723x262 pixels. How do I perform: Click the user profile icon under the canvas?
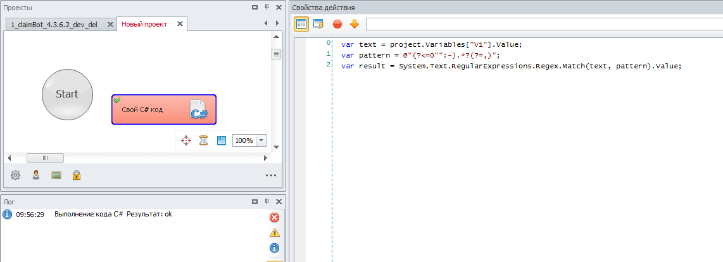(x=36, y=175)
